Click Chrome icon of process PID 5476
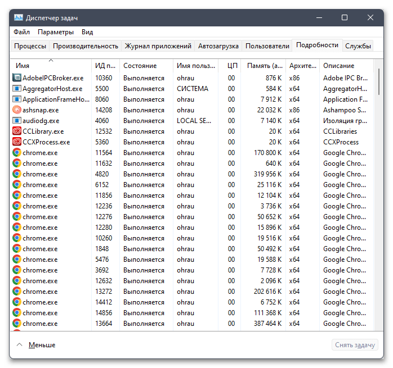The width and height of the screenshot is (393, 368). pyautogui.click(x=17, y=259)
